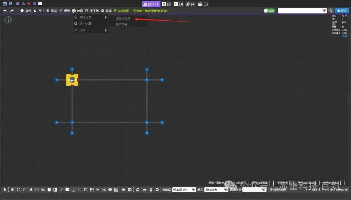The width and height of the screenshot is (351, 200).
Task: Expand the 倍率 submenu
Action: click(x=90, y=30)
